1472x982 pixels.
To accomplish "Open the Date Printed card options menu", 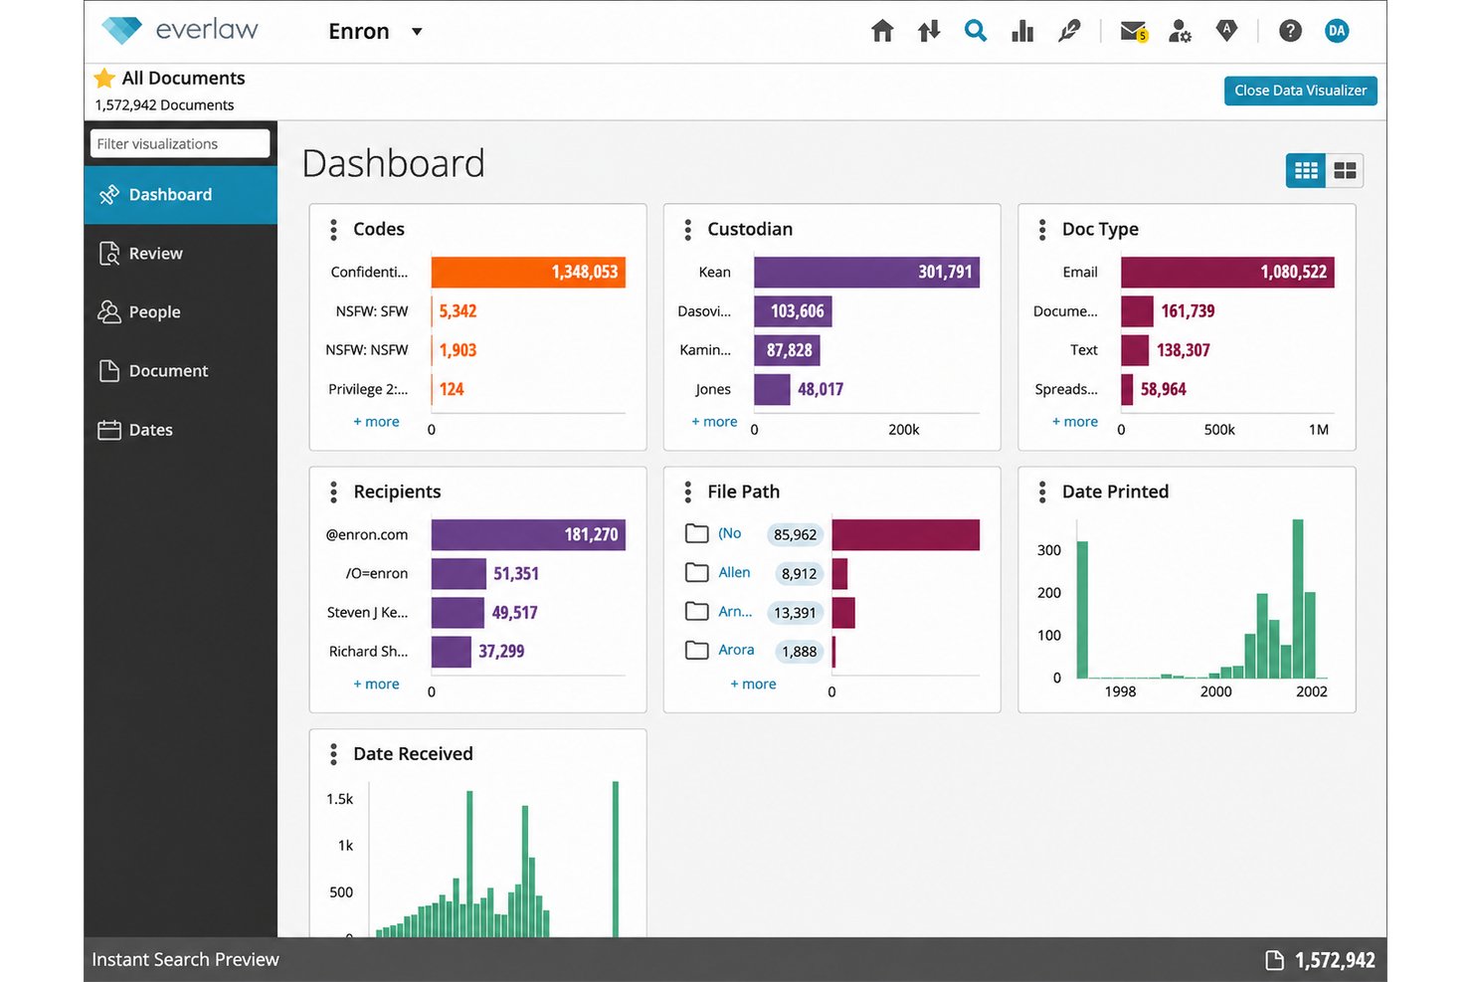I will (1042, 491).
